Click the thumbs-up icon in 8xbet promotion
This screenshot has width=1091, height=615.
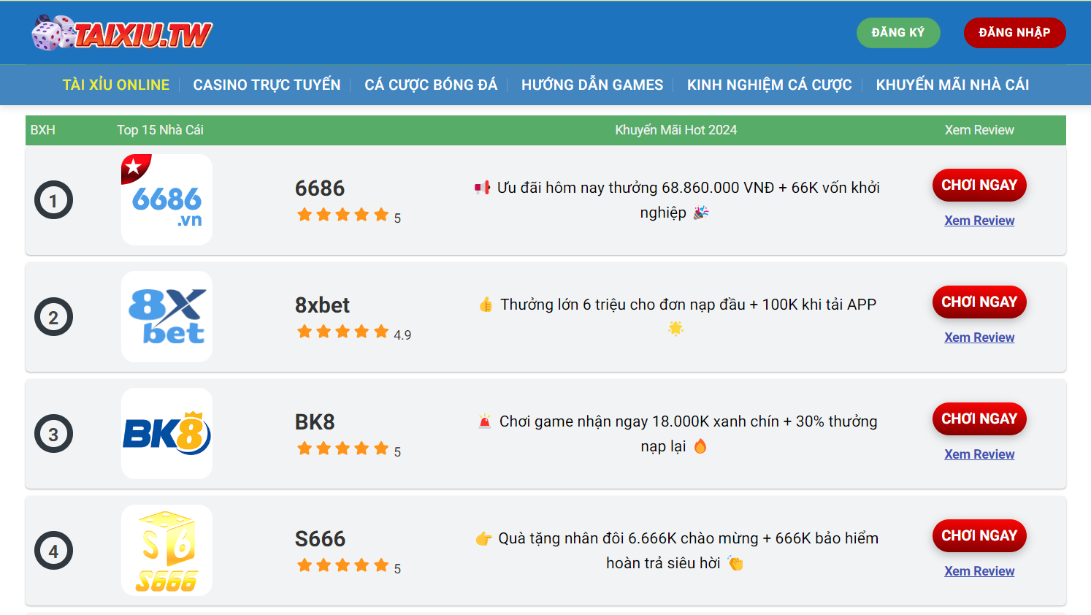[x=486, y=305]
